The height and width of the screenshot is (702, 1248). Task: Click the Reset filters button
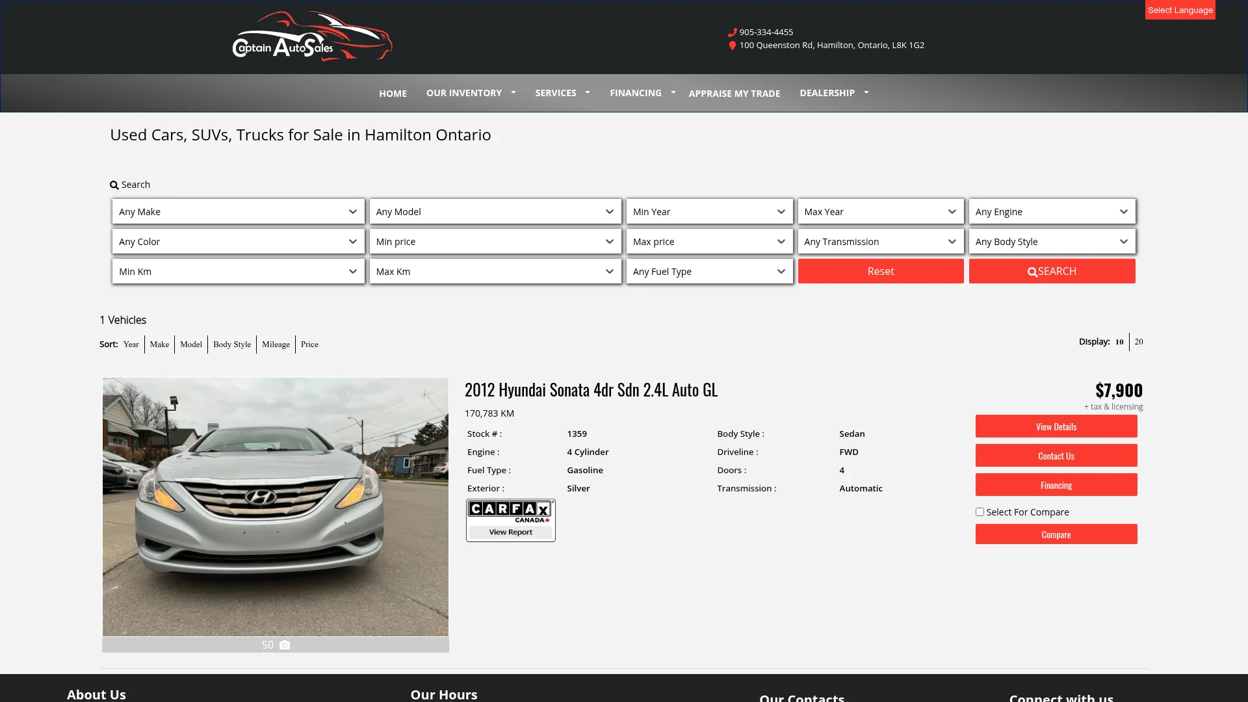pyautogui.click(x=881, y=271)
